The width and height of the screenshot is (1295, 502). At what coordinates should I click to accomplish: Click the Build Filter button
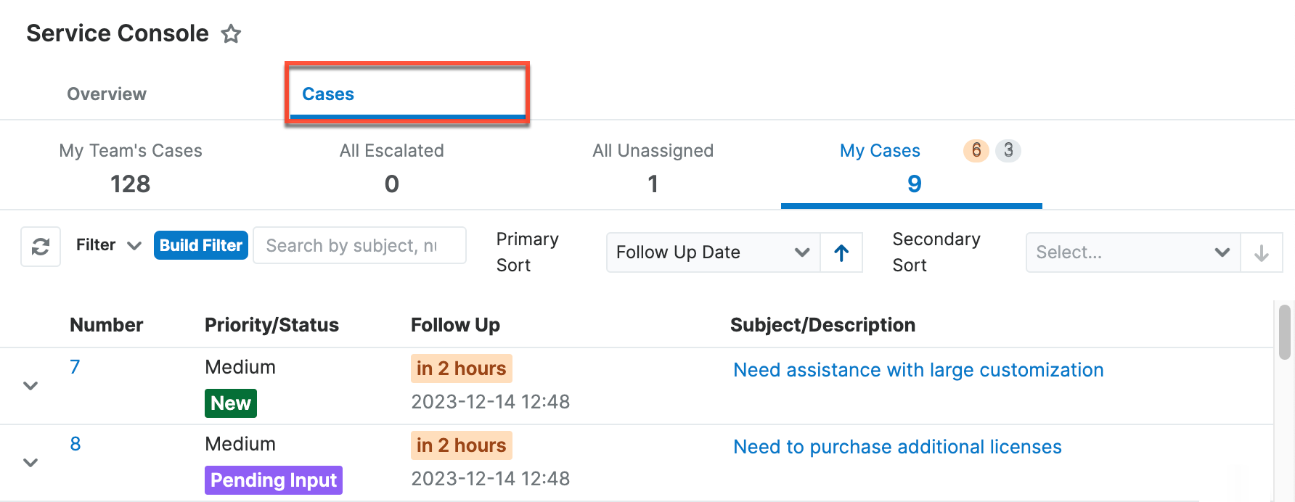point(200,245)
